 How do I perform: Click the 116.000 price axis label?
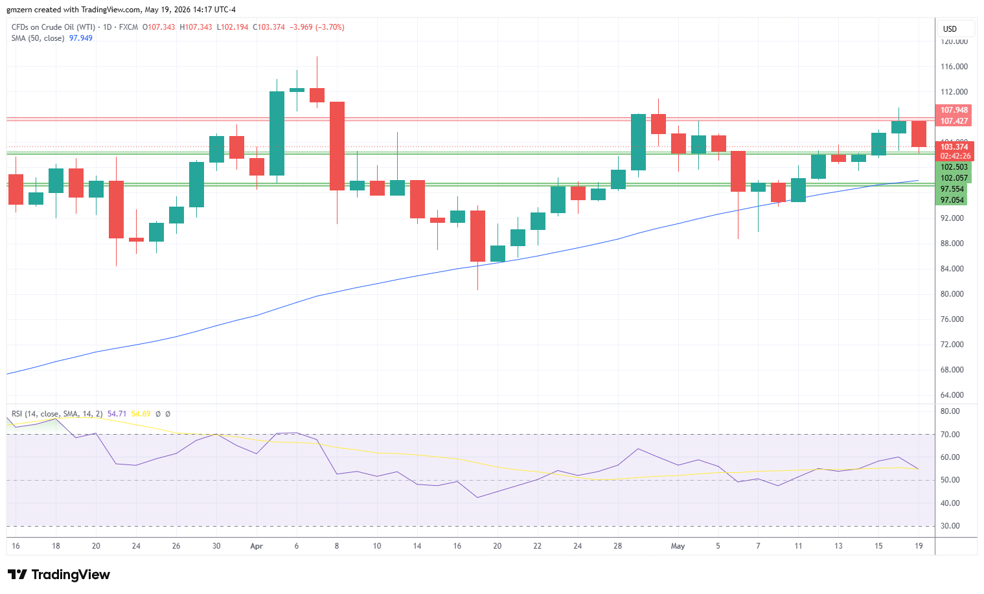[x=954, y=67]
